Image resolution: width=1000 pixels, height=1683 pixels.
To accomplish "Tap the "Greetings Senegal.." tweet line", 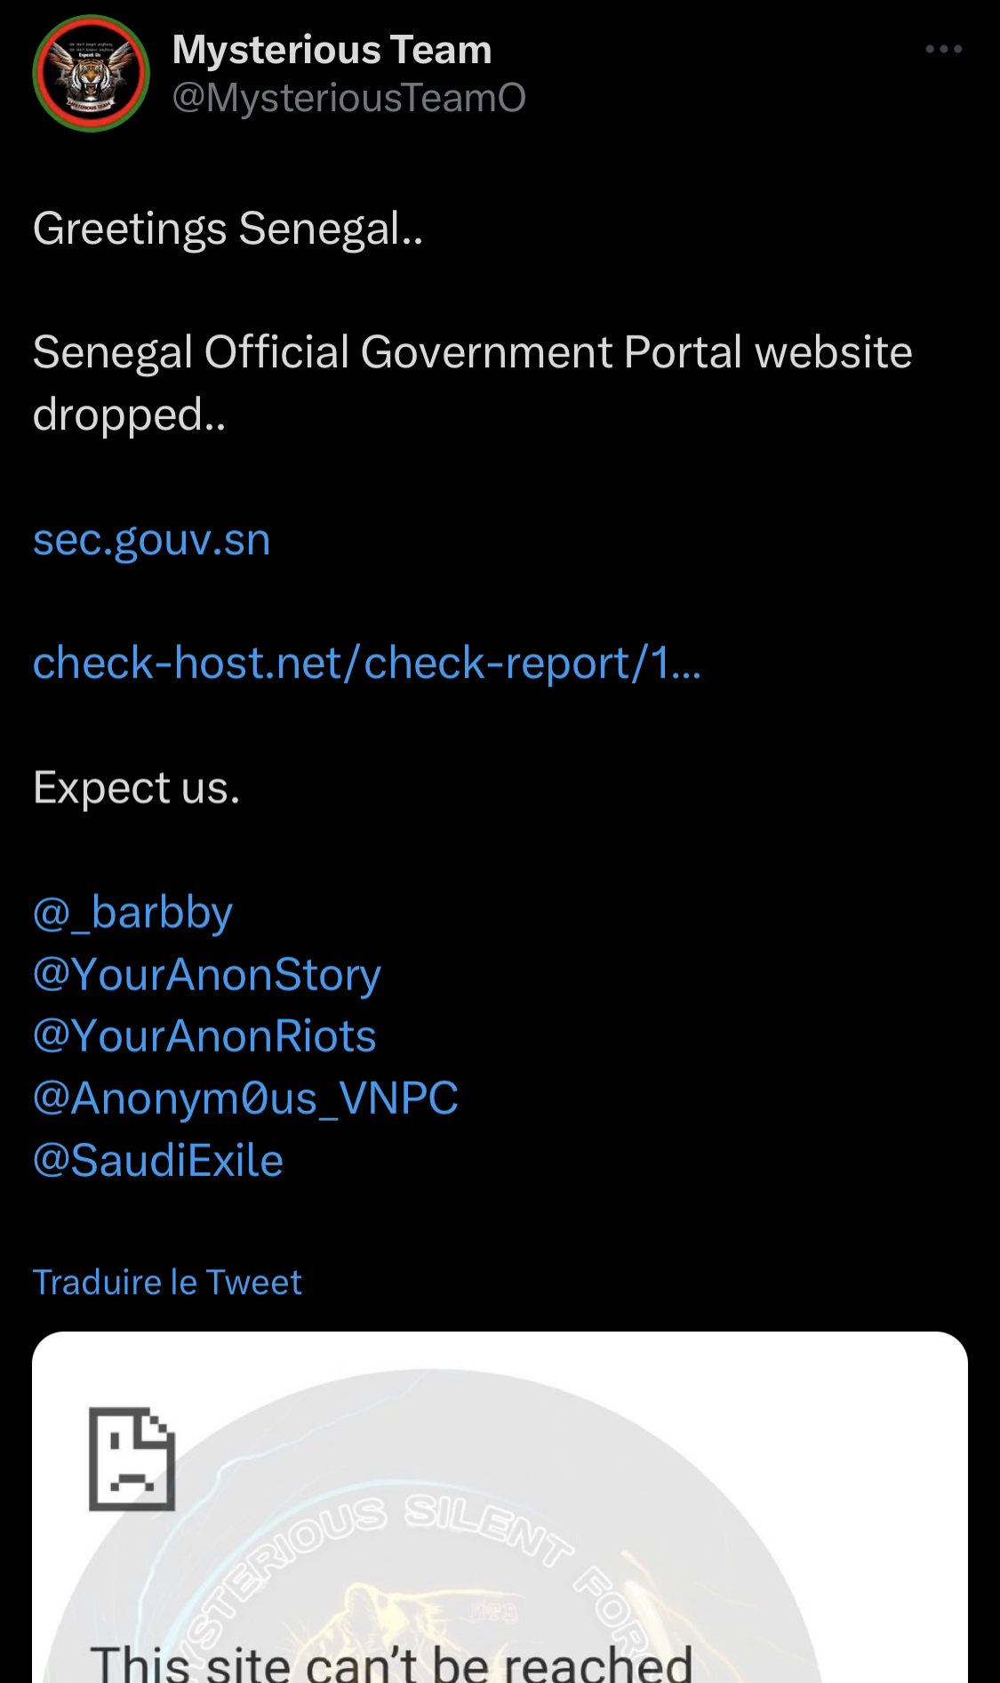I will point(228,229).
